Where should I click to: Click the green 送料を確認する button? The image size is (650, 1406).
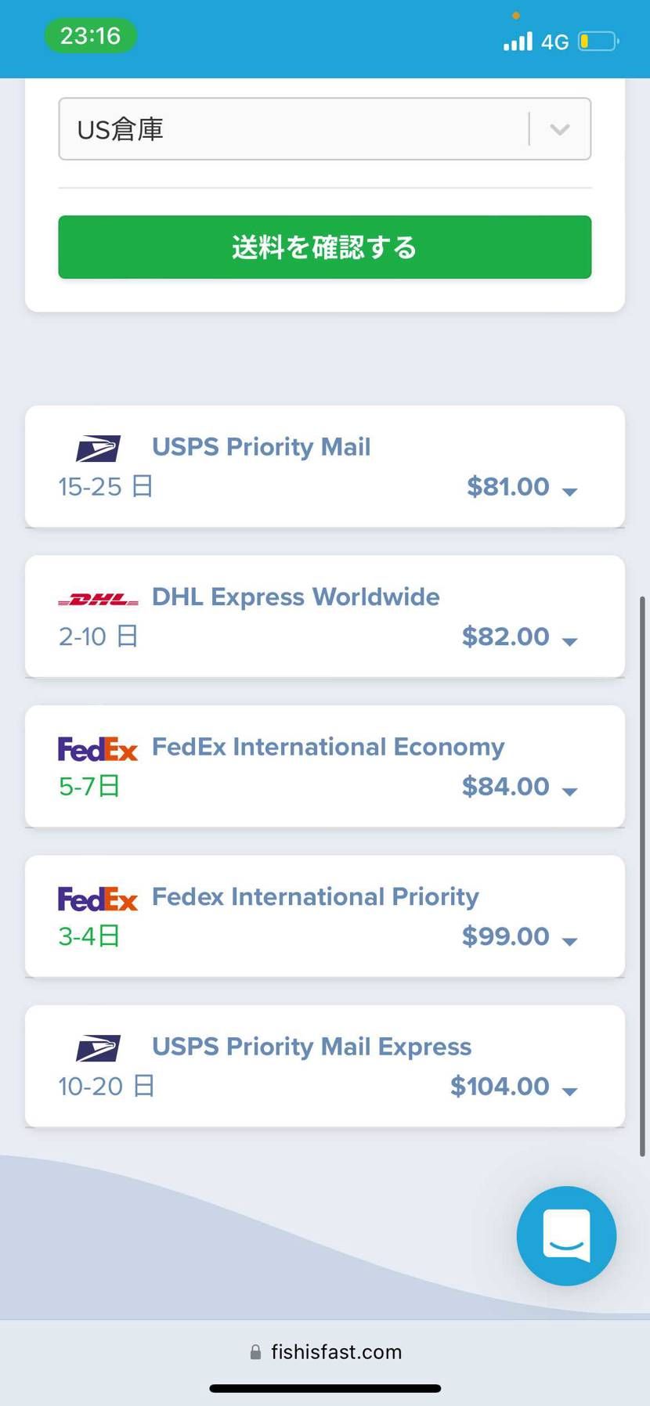pyautogui.click(x=325, y=247)
